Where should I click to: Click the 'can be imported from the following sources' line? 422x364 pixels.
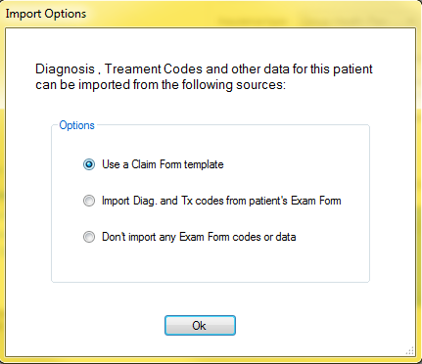coord(161,85)
